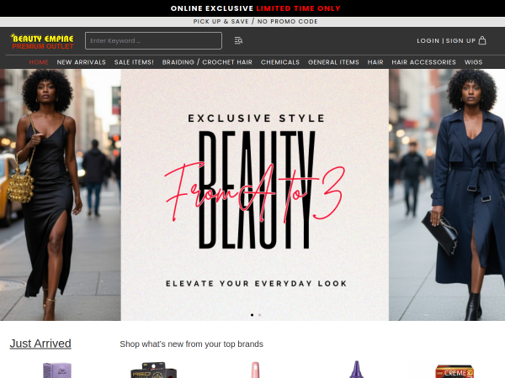
Task: Go to the HOME menu item
Action: click(39, 62)
